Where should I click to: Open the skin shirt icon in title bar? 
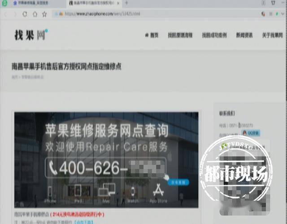[273, 3]
